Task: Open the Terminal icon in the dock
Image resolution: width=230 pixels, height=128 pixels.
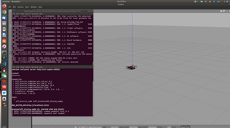Action: click(x=4, y=52)
